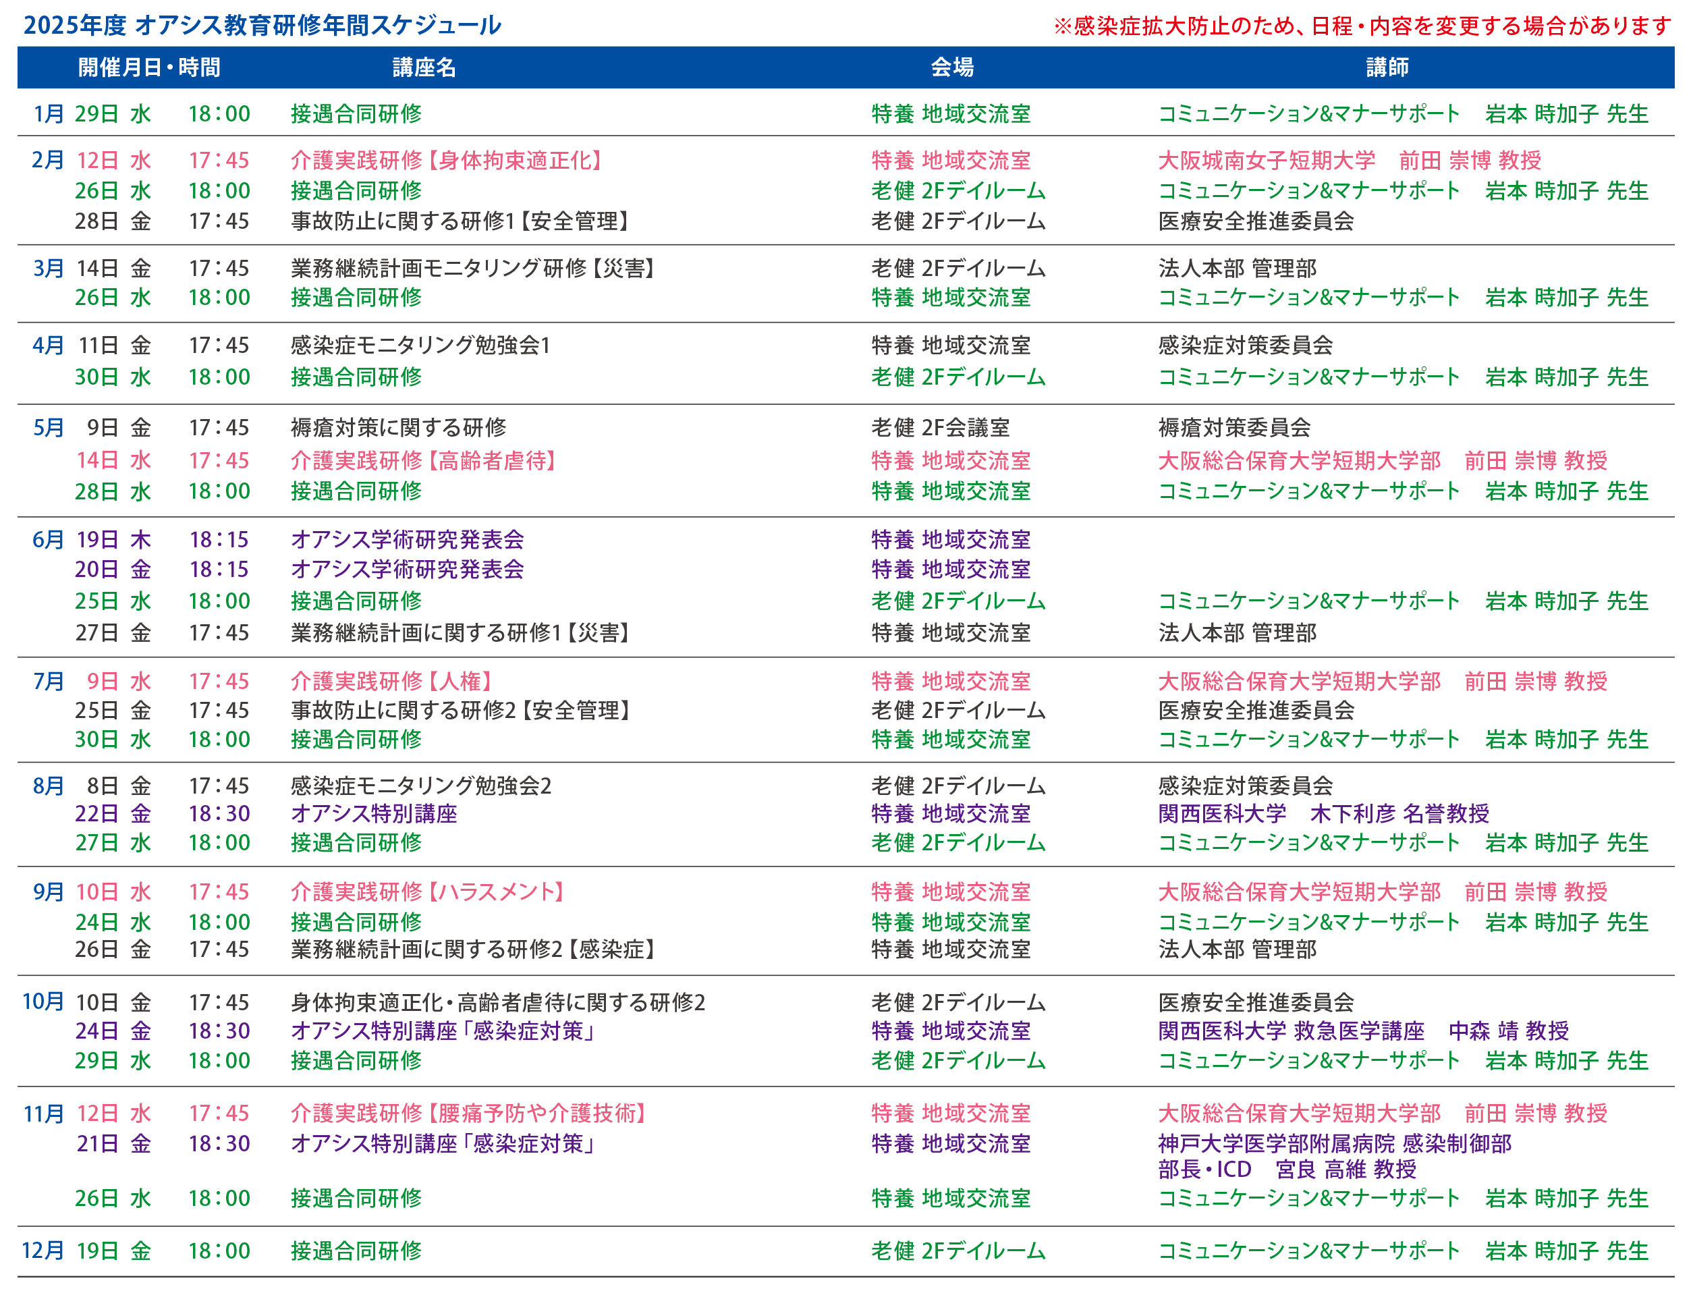Click 褥瘡対策に関する研修 in May
1693x1291 pixels.
click(399, 427)
